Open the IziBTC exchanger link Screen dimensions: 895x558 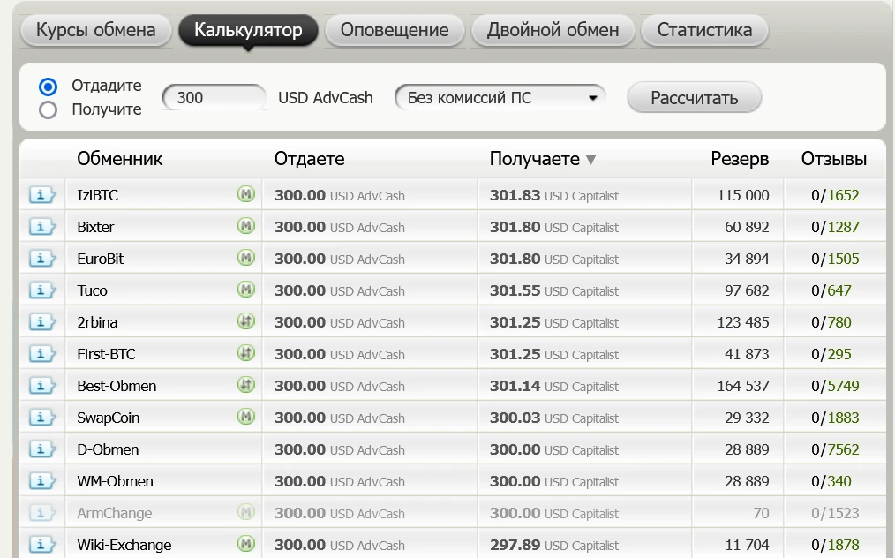98,195
